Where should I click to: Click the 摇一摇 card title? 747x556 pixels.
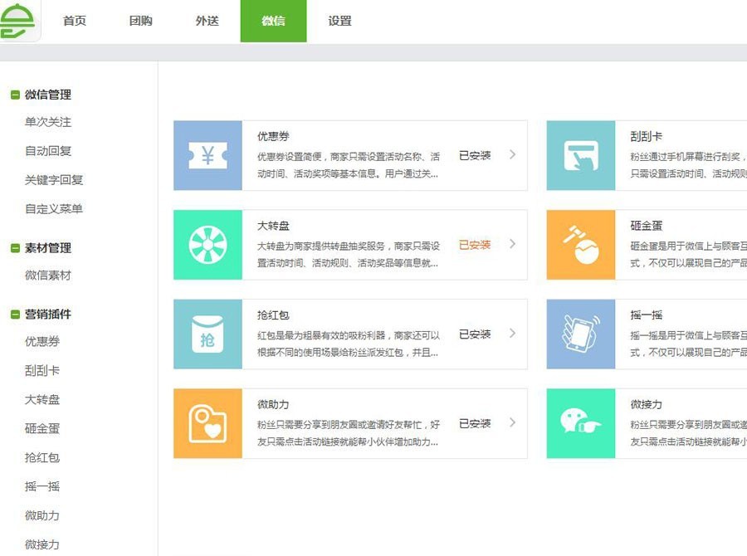pyautogui.click(x=647, y=315)
